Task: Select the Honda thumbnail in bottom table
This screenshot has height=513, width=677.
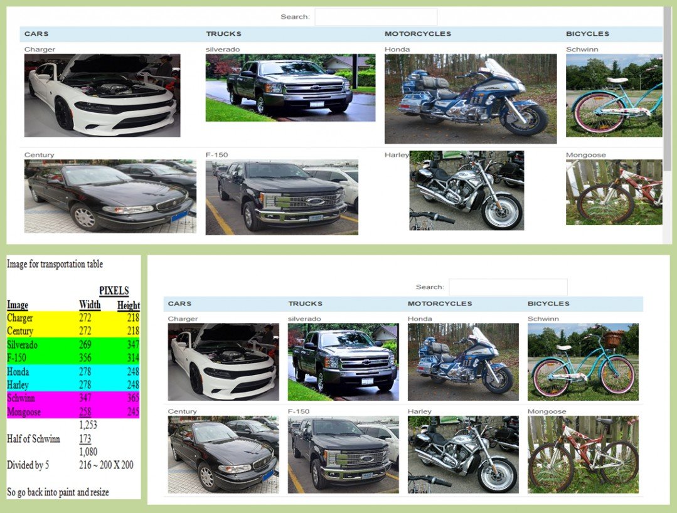Action: click(x=463, y=362)
